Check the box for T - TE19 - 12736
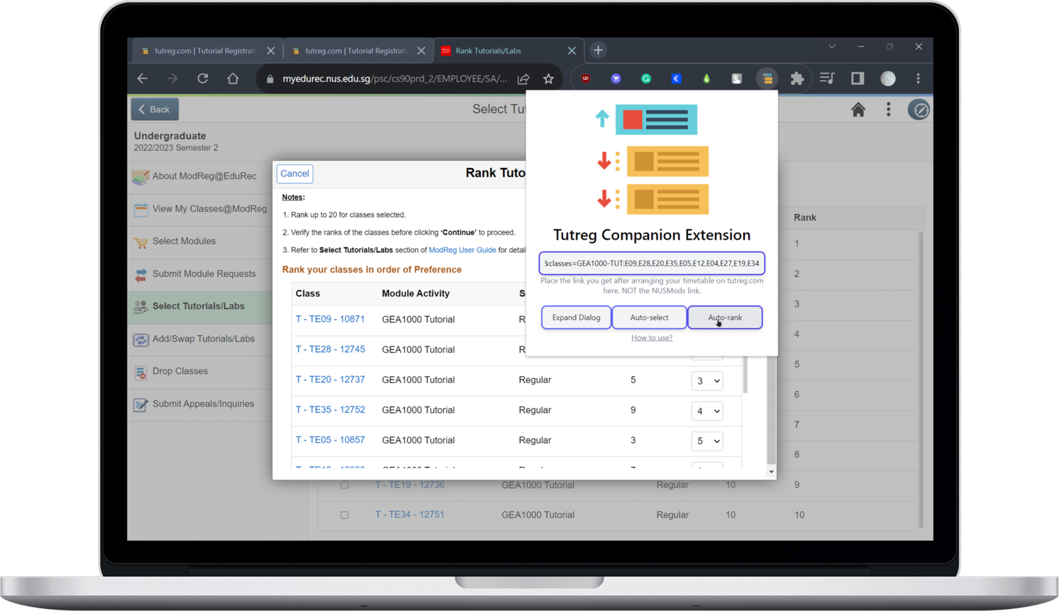Image resolution: width=1059 pixels, height=611 pixels. point(345,485)
